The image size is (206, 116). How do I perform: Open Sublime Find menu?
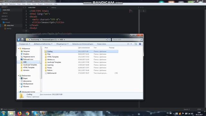pyautogui.click(x=19, y=4)
